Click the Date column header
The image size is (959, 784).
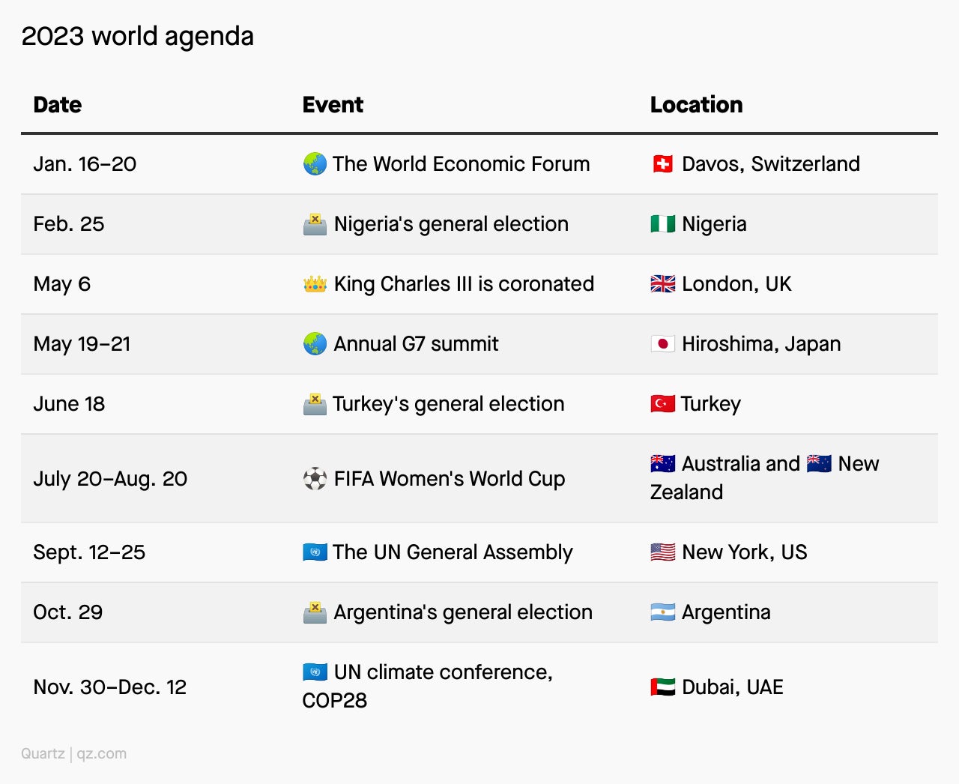pos(58,104)
